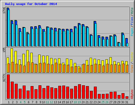Click the Files legend label

[x=132, y=21]
